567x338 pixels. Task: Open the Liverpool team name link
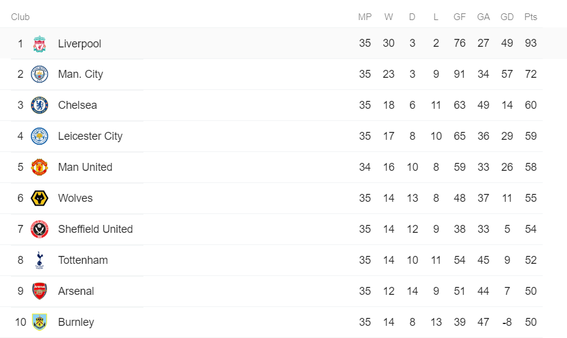(x=80, y=43)
